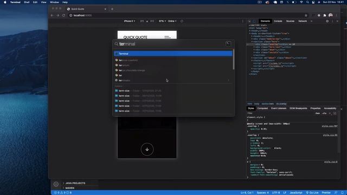Toggle the .cls class editor button
The height and width of the screenshot is (195, 347).
tap(324, 113)
